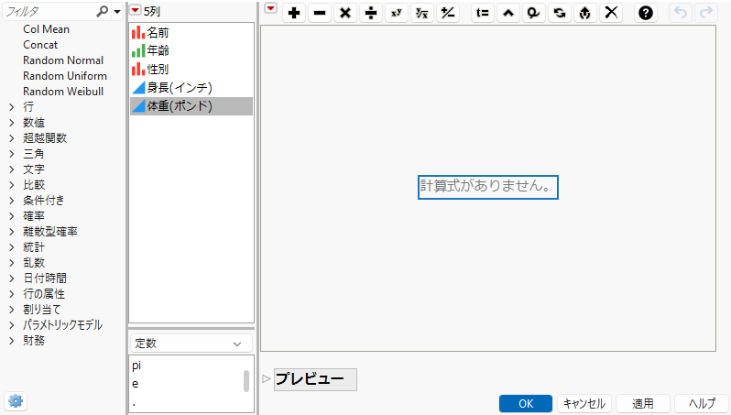731x415 pixels.
Task: Click the プレビュー header
Action: tap(315, 379)
